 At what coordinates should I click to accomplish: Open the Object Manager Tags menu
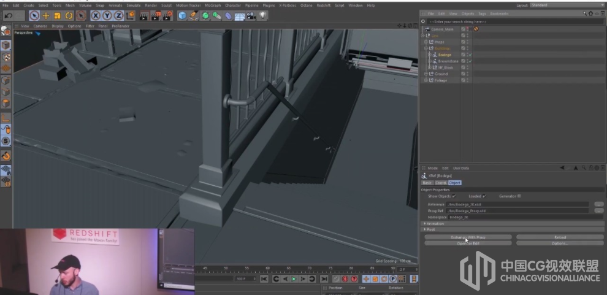coord(482,13)
